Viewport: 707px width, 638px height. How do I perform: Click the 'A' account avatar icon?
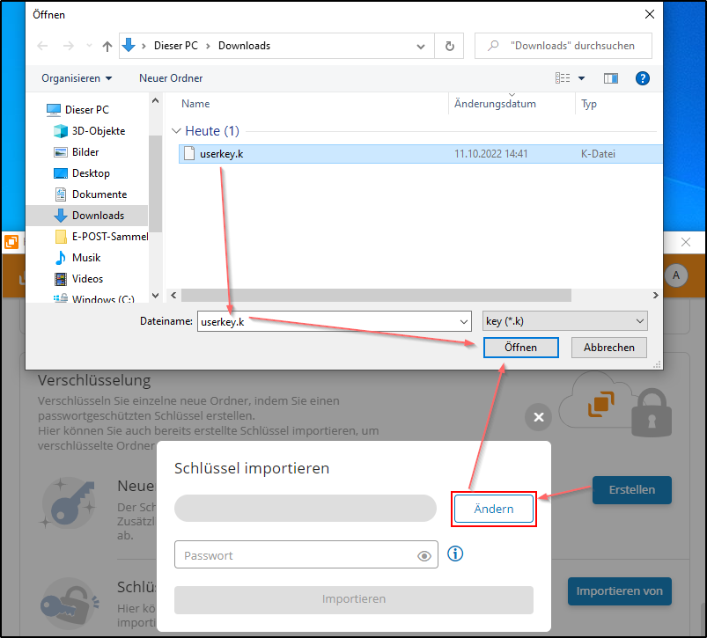(675, 275)
